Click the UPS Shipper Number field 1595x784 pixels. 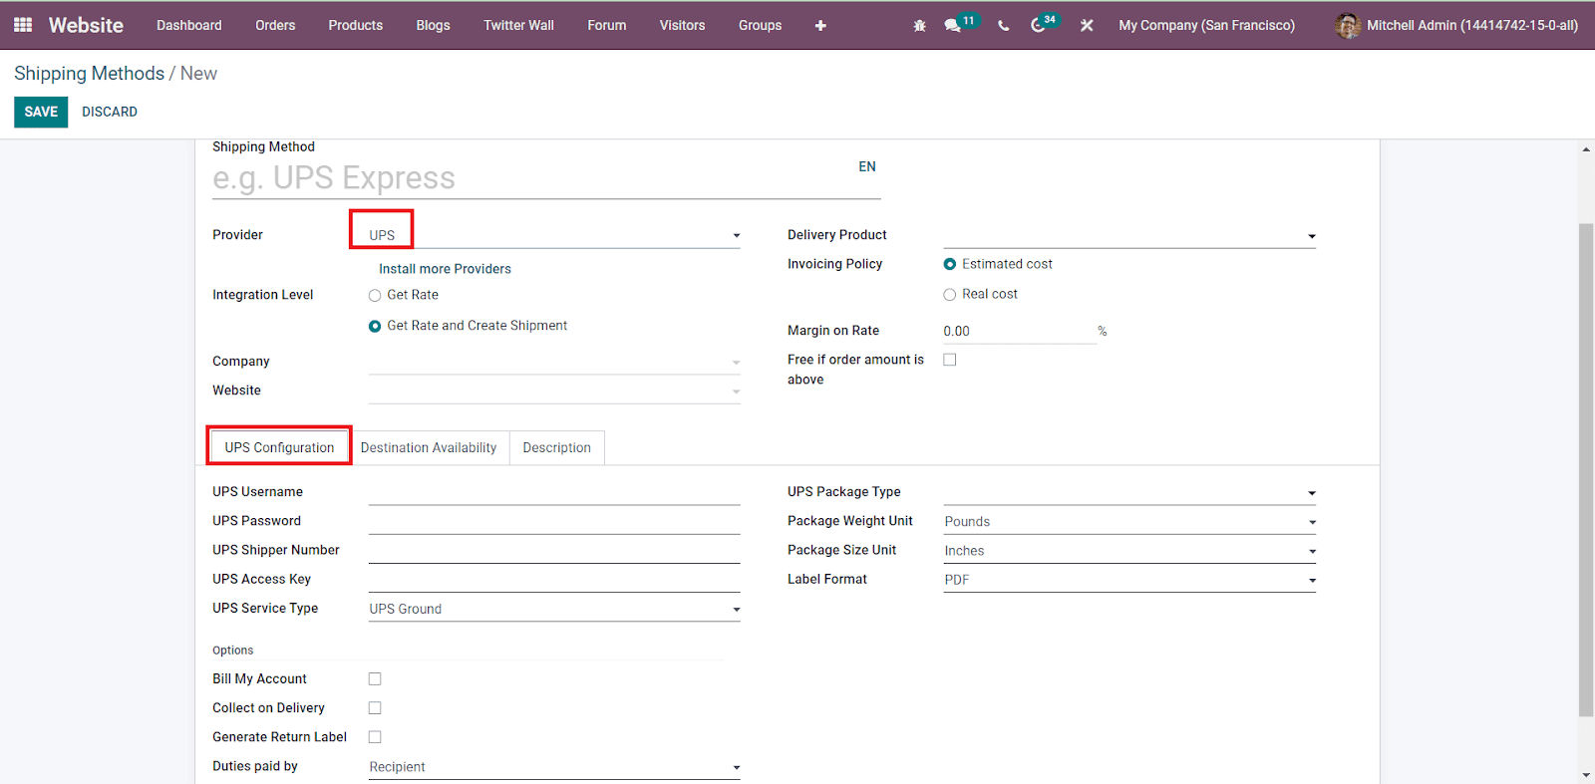pyautogui.click(x=554, y=550)
